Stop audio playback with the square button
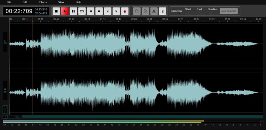Viewport: 266px width, 130px height. pyautogui.click(x=56, y=11)
